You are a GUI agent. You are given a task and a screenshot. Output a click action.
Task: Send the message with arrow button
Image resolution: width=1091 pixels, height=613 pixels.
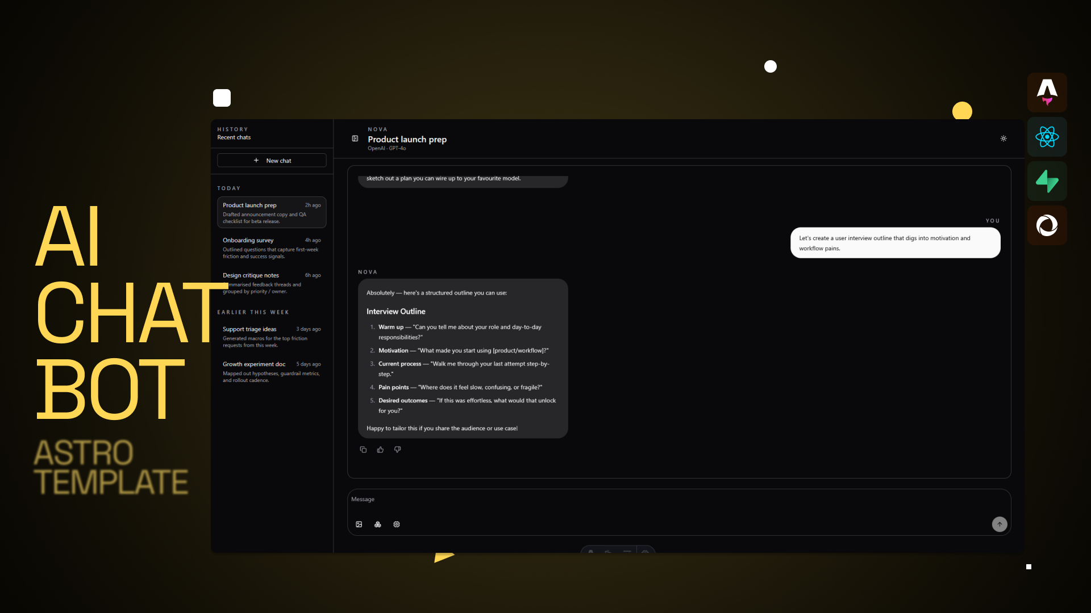[x=1000, y=524]
